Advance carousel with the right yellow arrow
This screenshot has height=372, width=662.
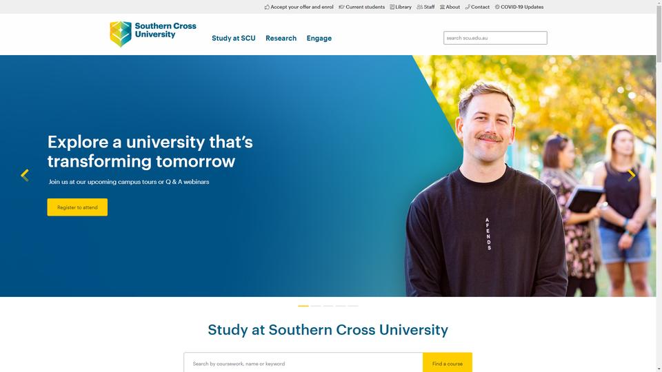point(631,175)
